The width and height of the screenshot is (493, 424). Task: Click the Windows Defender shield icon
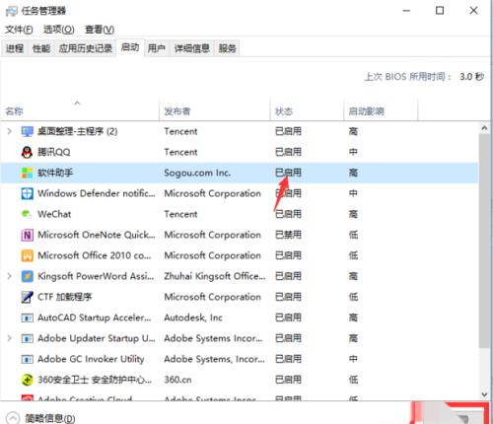point(27,193)
